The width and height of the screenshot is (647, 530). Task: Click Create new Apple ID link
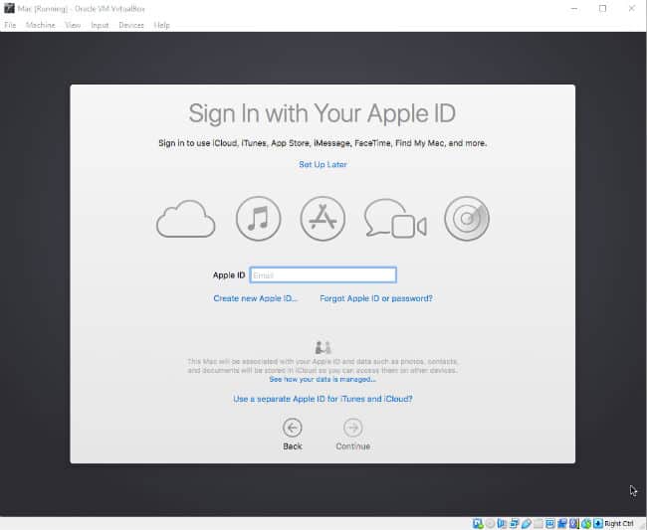[x=255, y=298]
